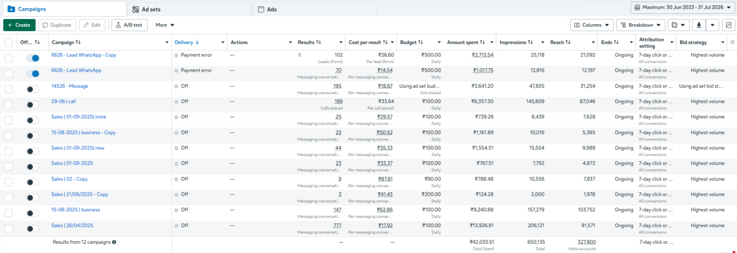The height and width of the screenshot is (253, 737).
Task: Enable Sales | 02 - Copy toggle
Action: tap(33, 182)
